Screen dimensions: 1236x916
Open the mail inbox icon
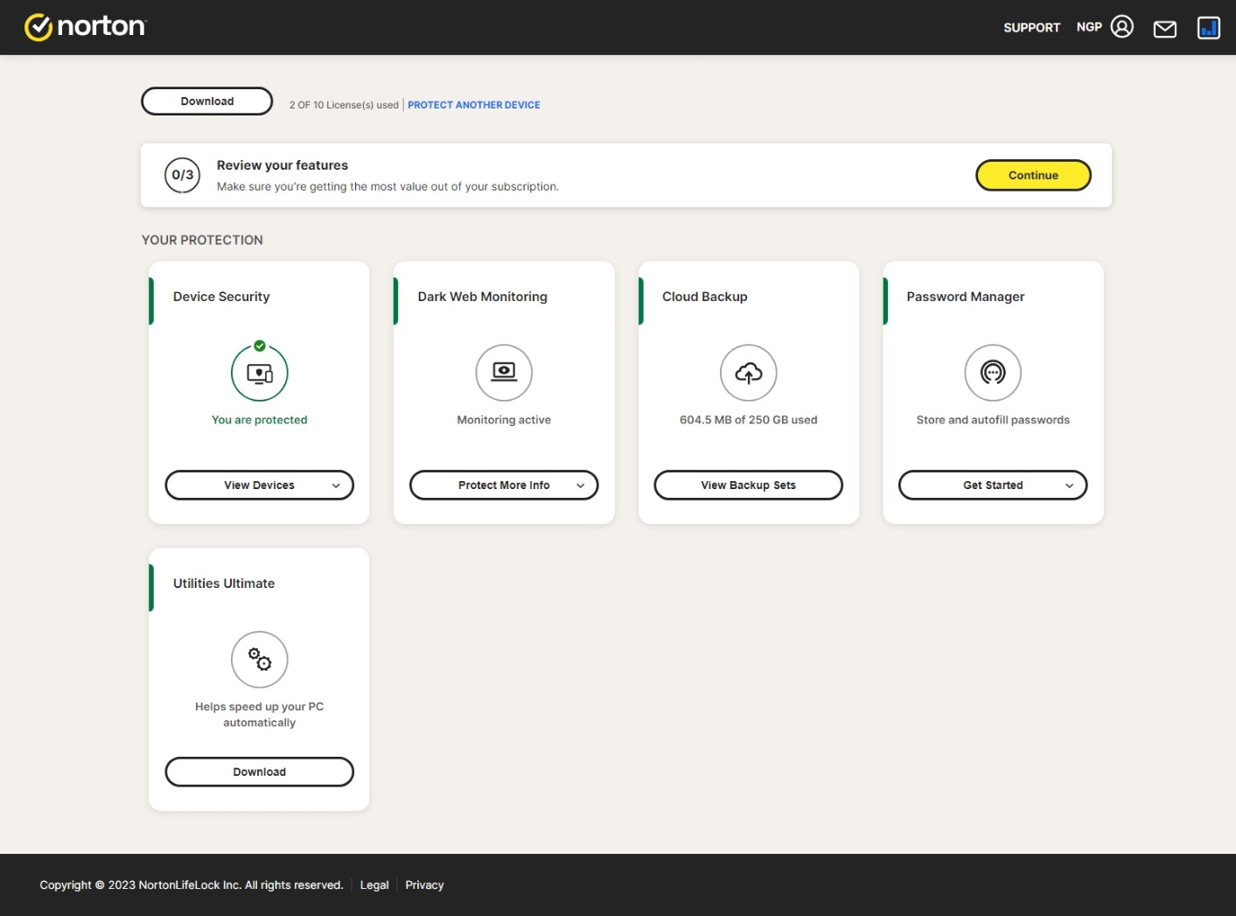(x=1164, y=27)
